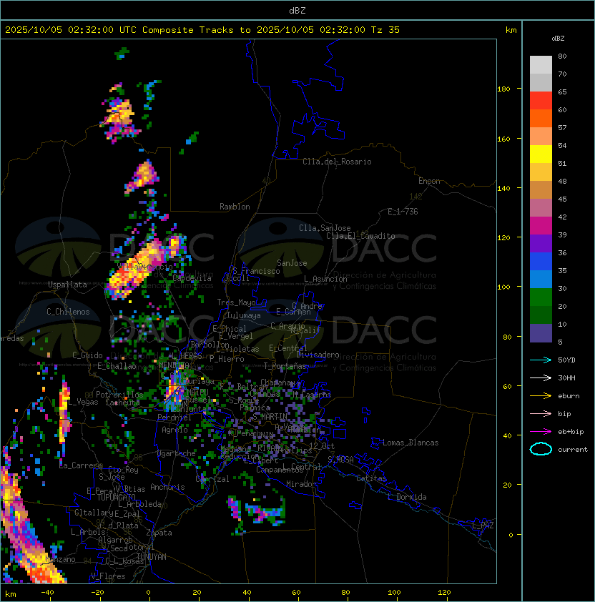Image resolution: width=595 pixels, height=602 pixels.
Task: Click the 'Ramblon' place label
Action: [x=235, y=207]
